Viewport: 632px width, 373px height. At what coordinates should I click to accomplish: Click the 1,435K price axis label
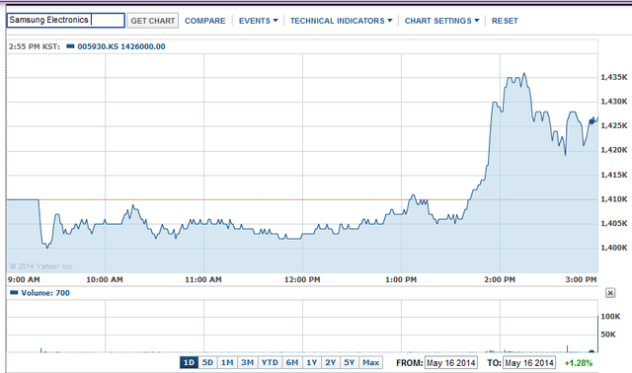(614, 77)
